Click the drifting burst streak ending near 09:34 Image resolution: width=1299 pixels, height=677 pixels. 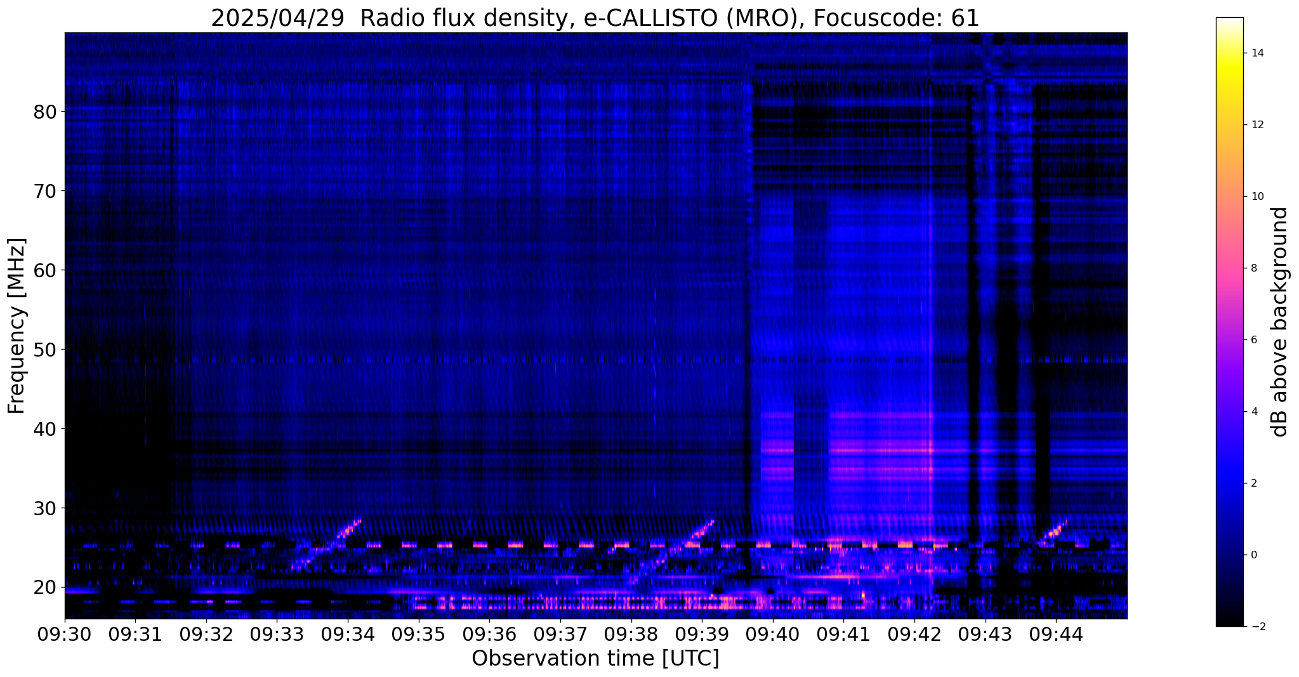(327, 544)
